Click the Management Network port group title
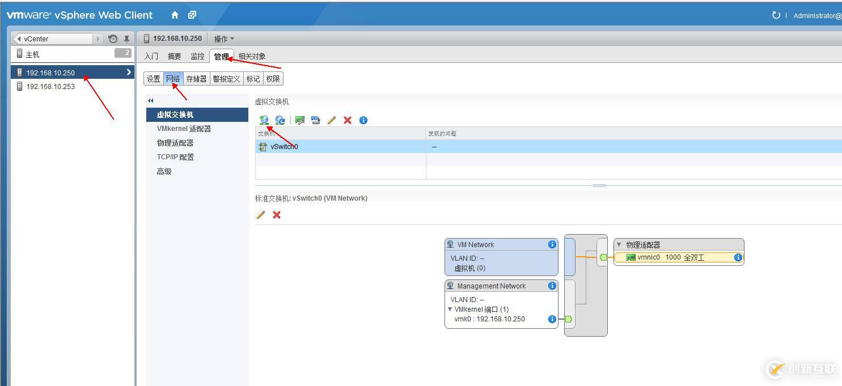 (492, 286)
